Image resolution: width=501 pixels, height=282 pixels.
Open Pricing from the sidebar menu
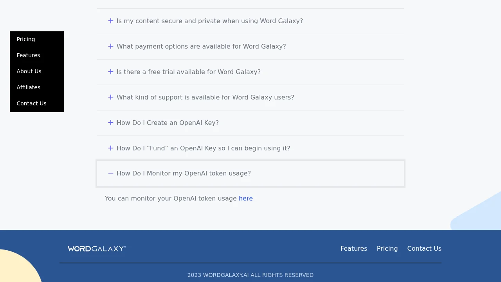25,39
